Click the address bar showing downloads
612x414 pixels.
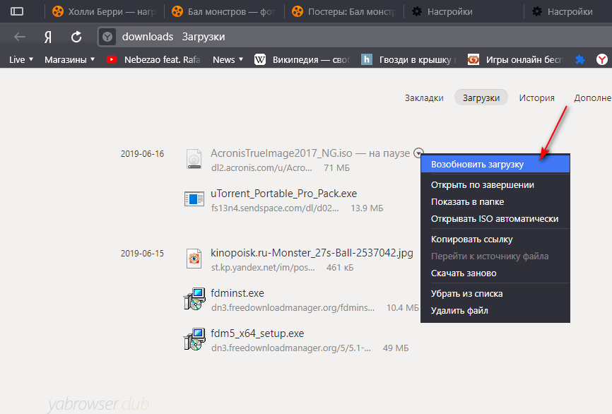pos(354,37)
